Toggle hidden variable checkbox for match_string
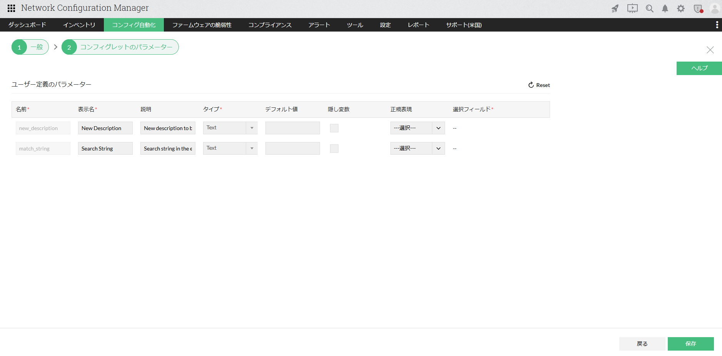The width and height of the screenshot is (722, 356). pyautogui.click(x=334, y=149)
